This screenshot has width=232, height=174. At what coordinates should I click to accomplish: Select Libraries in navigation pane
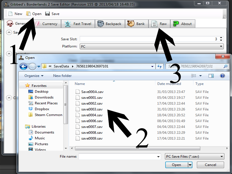tap(38, 126)
